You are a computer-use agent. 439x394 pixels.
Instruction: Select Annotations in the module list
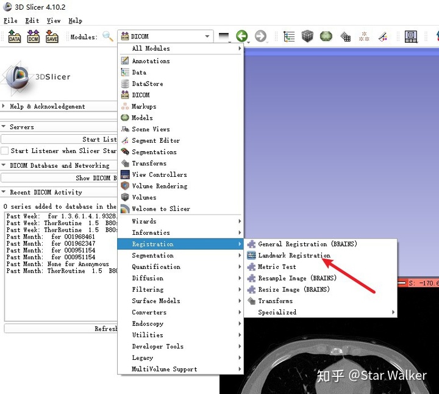(180, 61)
